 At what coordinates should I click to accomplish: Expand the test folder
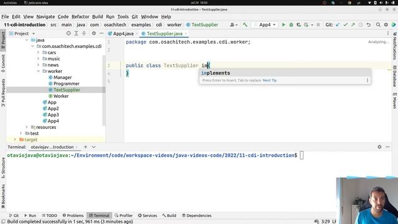coord(21,133)
